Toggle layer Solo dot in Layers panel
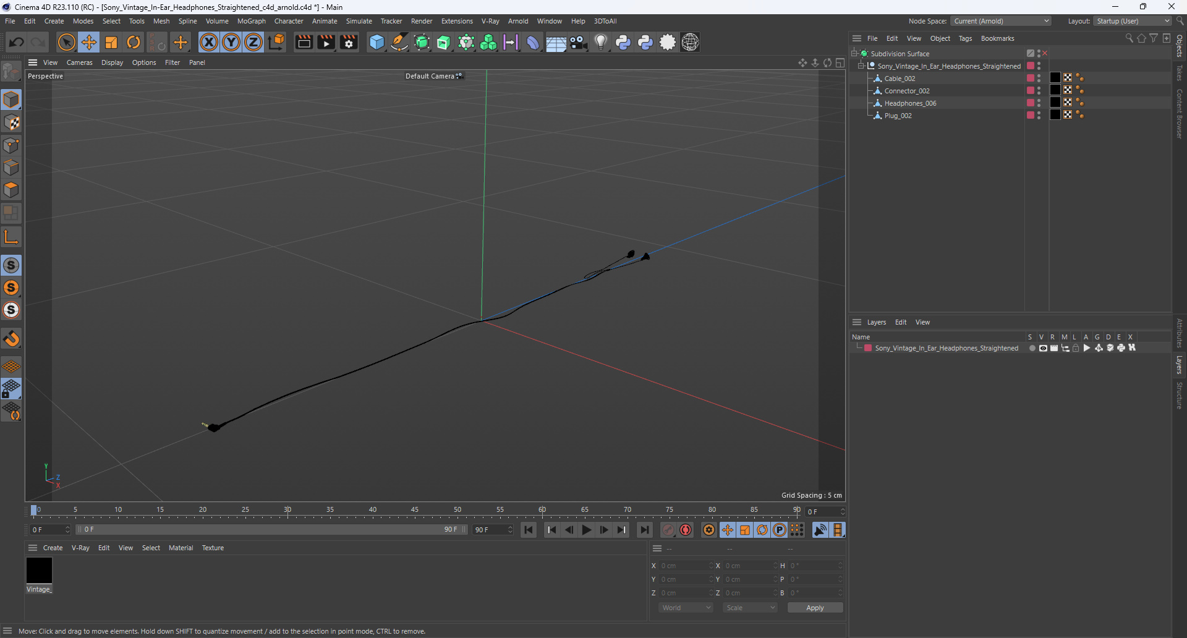 (x=1032, y=348)
